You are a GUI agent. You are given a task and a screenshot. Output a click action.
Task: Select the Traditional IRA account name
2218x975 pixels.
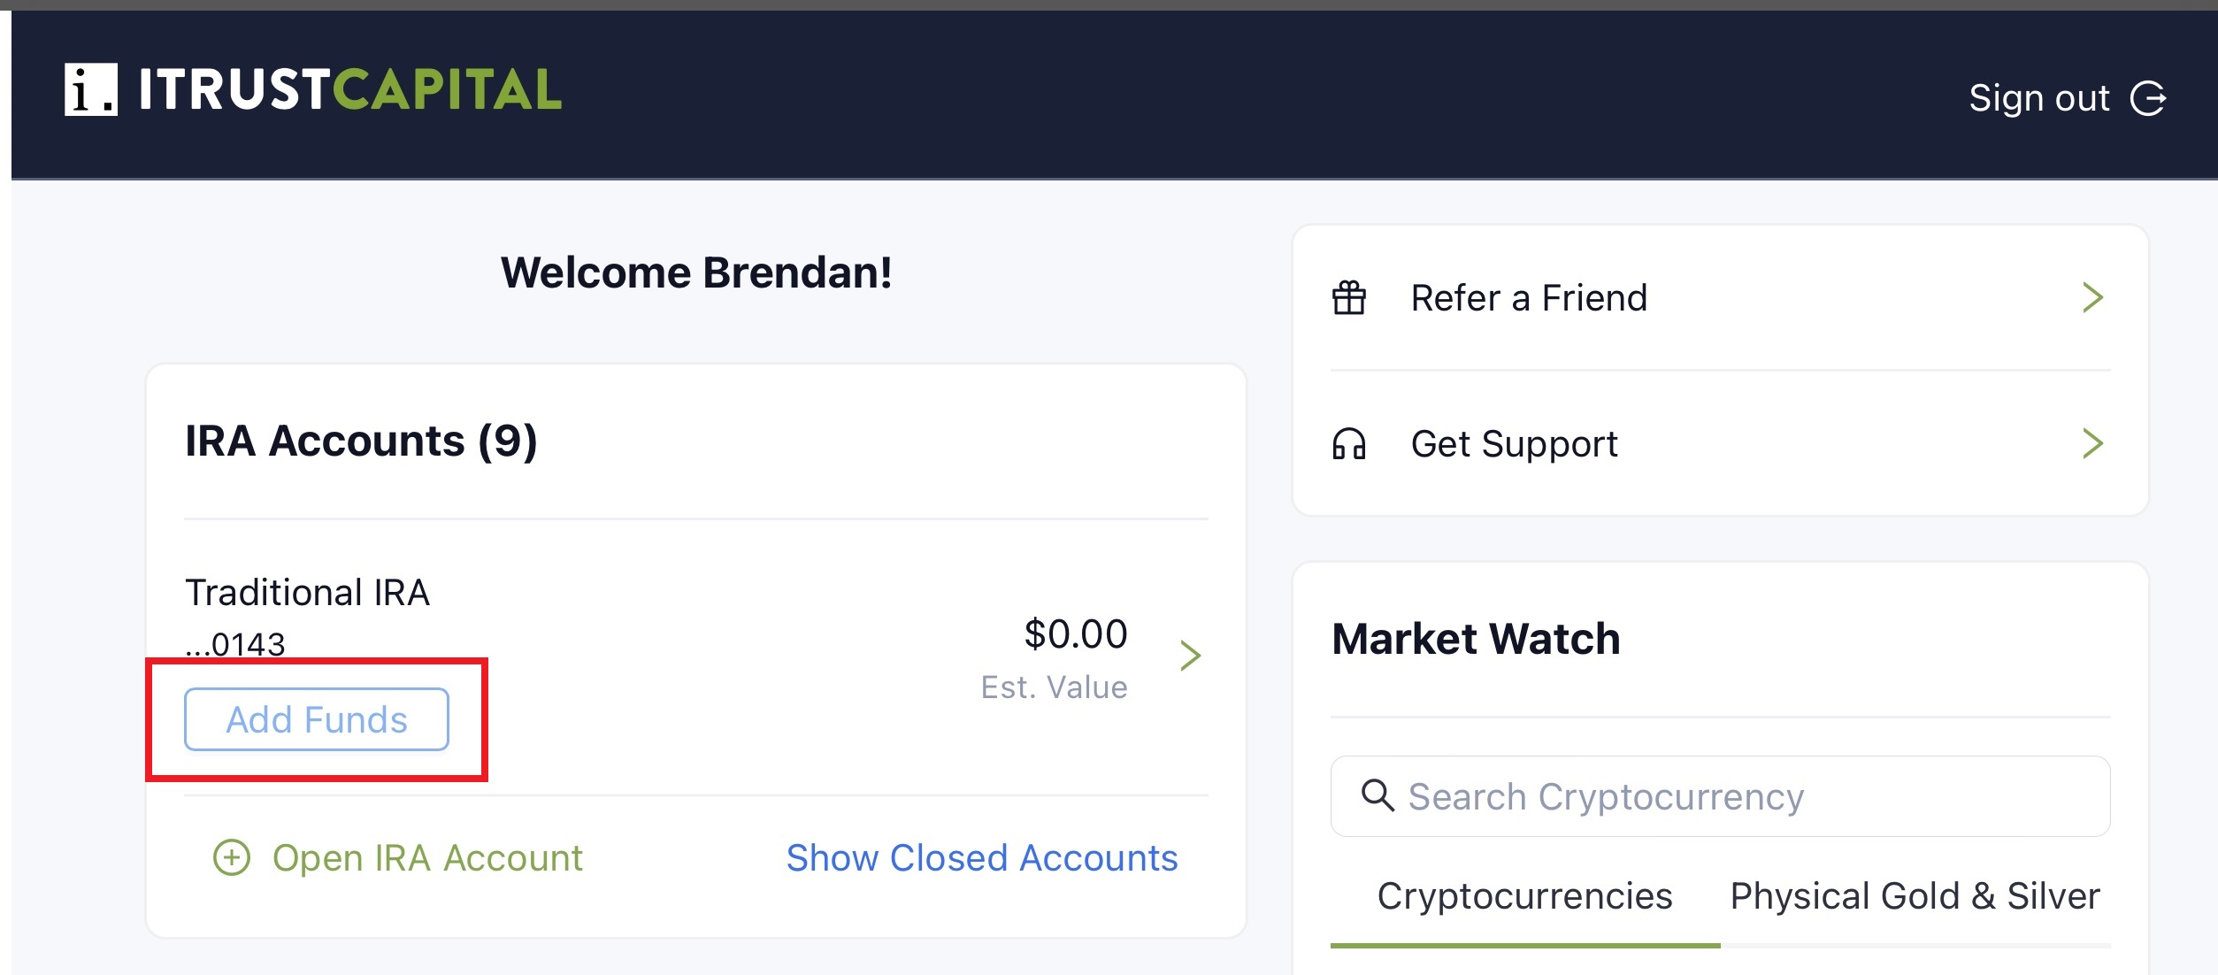(x=307, y=592)
